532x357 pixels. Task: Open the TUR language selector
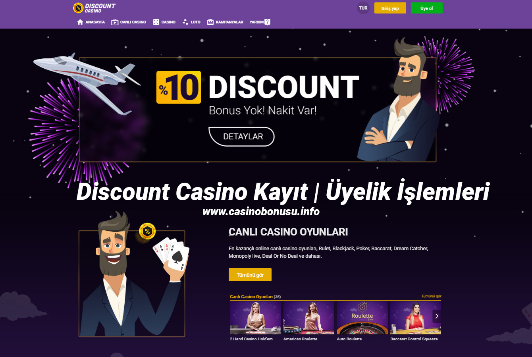(363, 8)
